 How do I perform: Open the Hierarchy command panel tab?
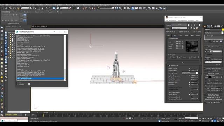tap(212, 26)
